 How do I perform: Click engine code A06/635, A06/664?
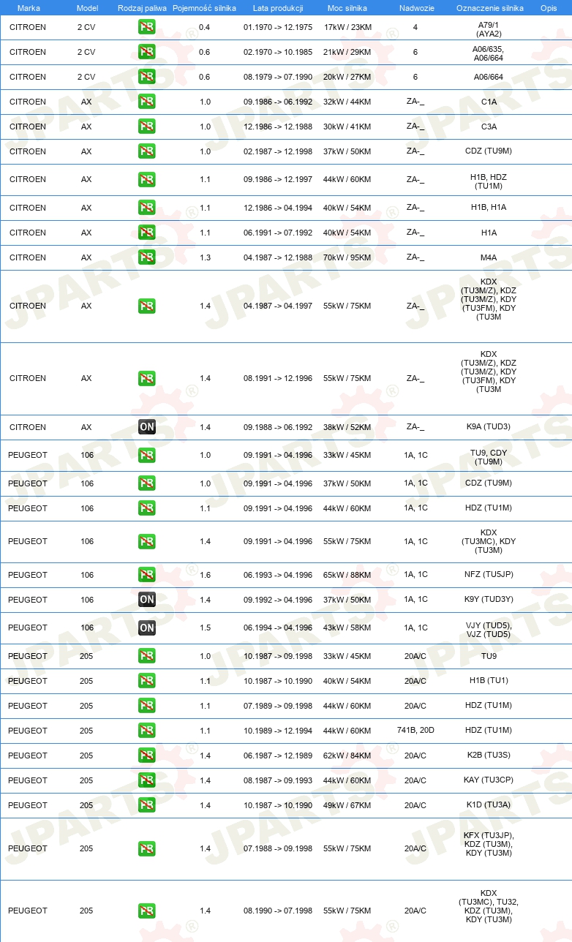[x=488, y=53]
